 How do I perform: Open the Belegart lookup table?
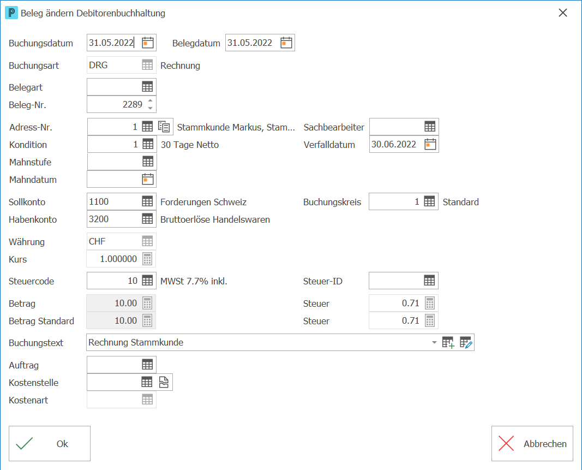pos(147,87)
